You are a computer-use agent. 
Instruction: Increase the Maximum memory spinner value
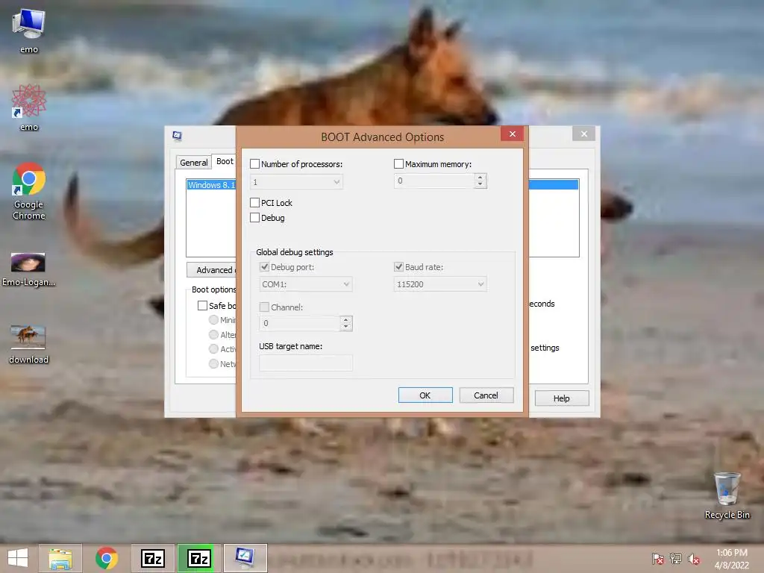tap(480, 178)
